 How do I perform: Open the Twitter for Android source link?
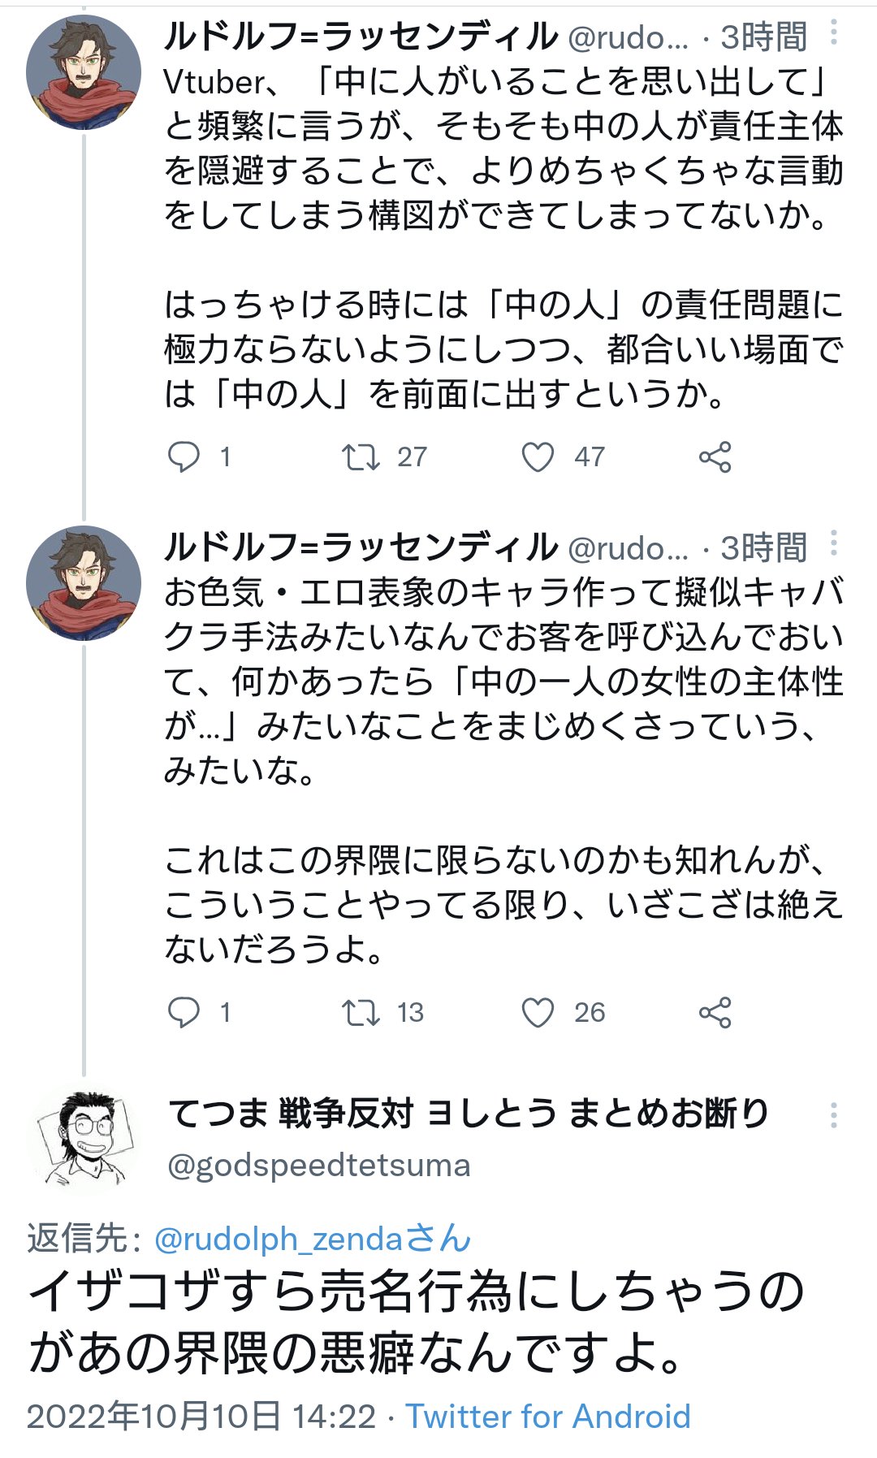click(x=548, y=1417)
